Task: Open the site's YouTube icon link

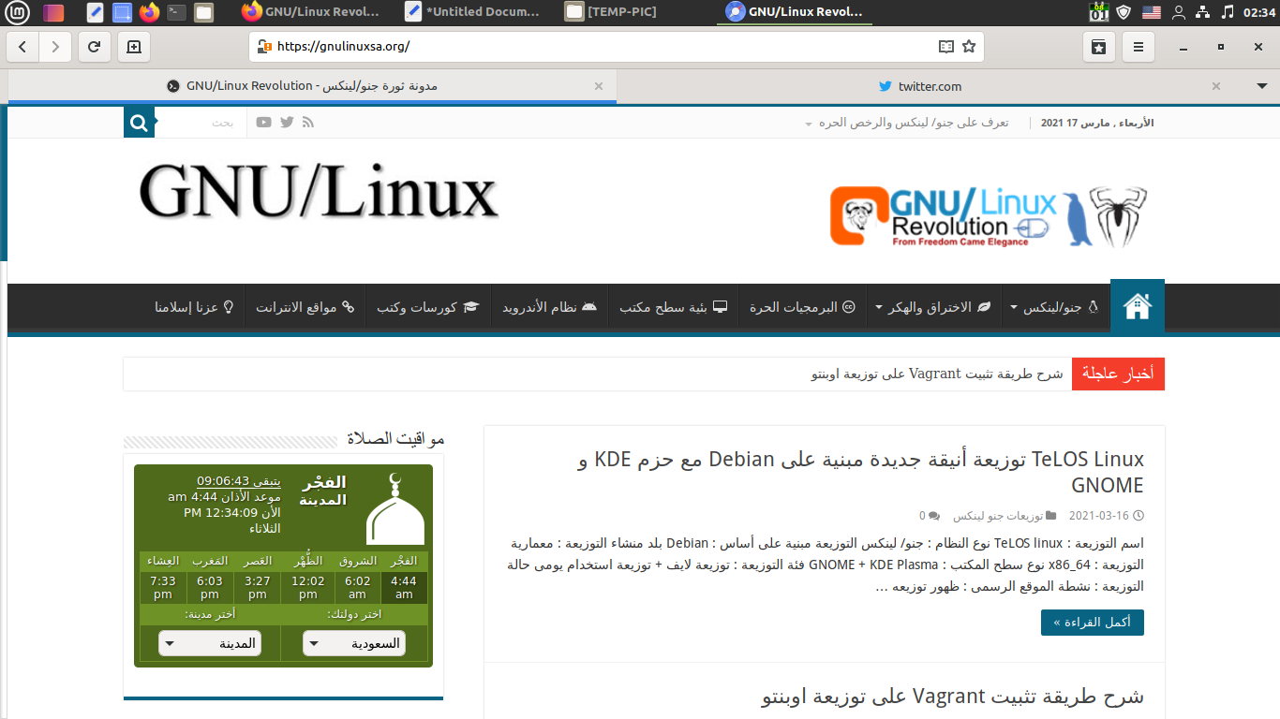Action: [x=264, y=123]
